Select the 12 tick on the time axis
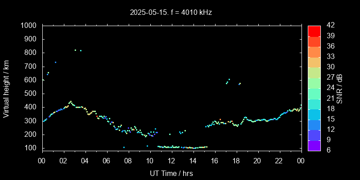The height and width of the screenshot is (180, 360). coord(171,161)
